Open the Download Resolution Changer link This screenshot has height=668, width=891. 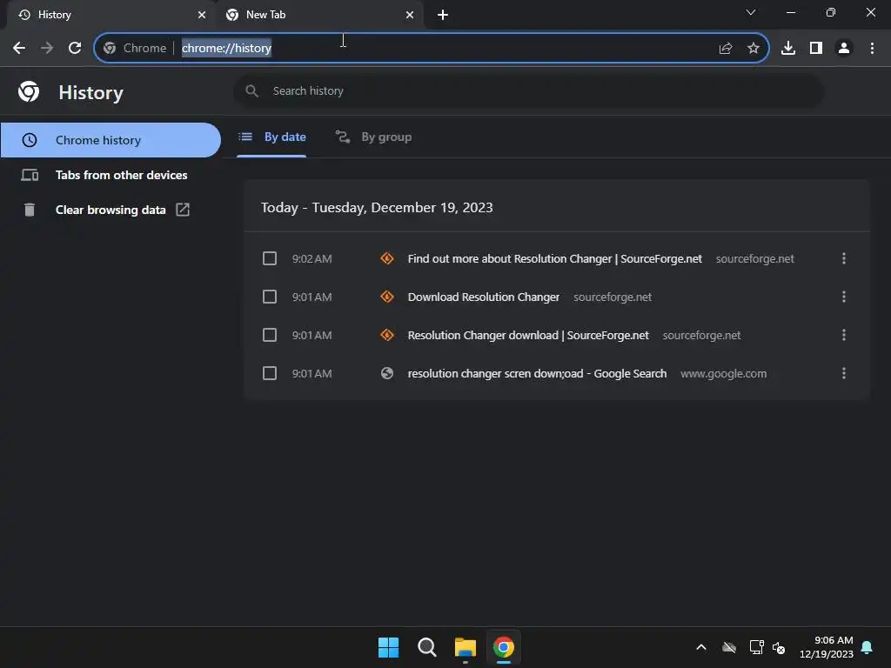[x=484, y=297]
